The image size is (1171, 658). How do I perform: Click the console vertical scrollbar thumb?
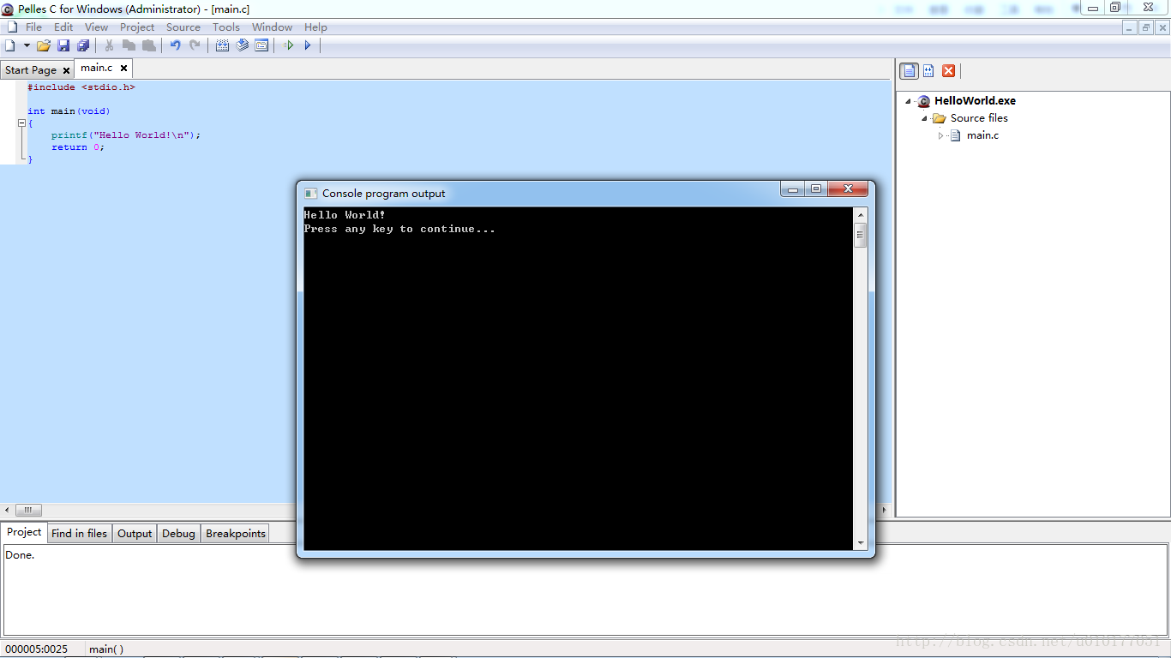click(x=861, y=235)
